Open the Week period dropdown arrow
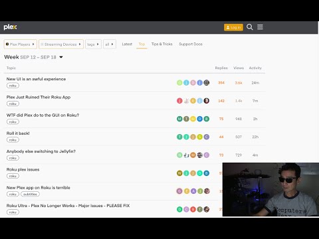This screenshot has width=319, height=239. pyautogui.click(x=61, y=57)
